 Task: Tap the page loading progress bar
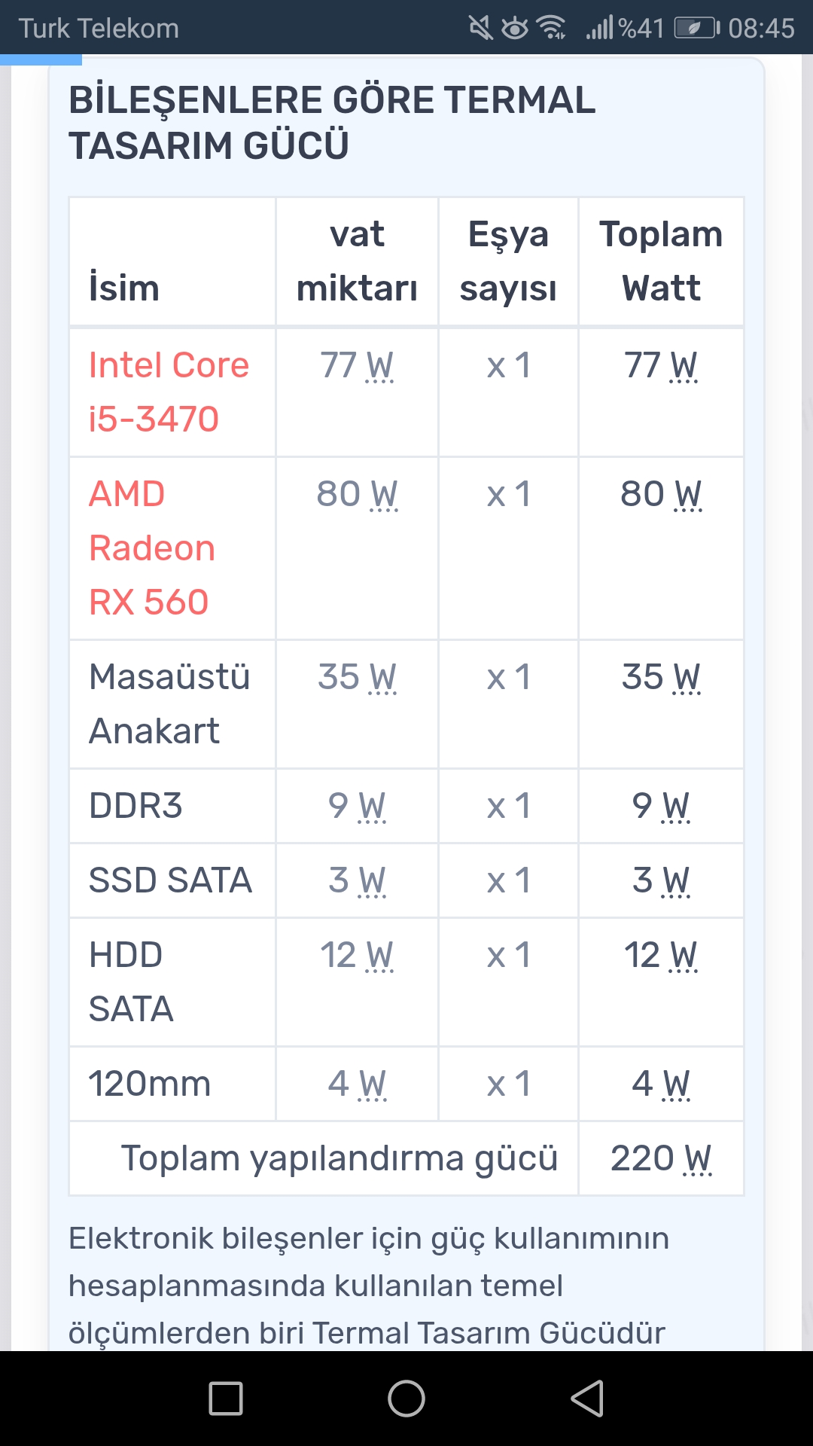pyautogui.click(x=41, y=59)
